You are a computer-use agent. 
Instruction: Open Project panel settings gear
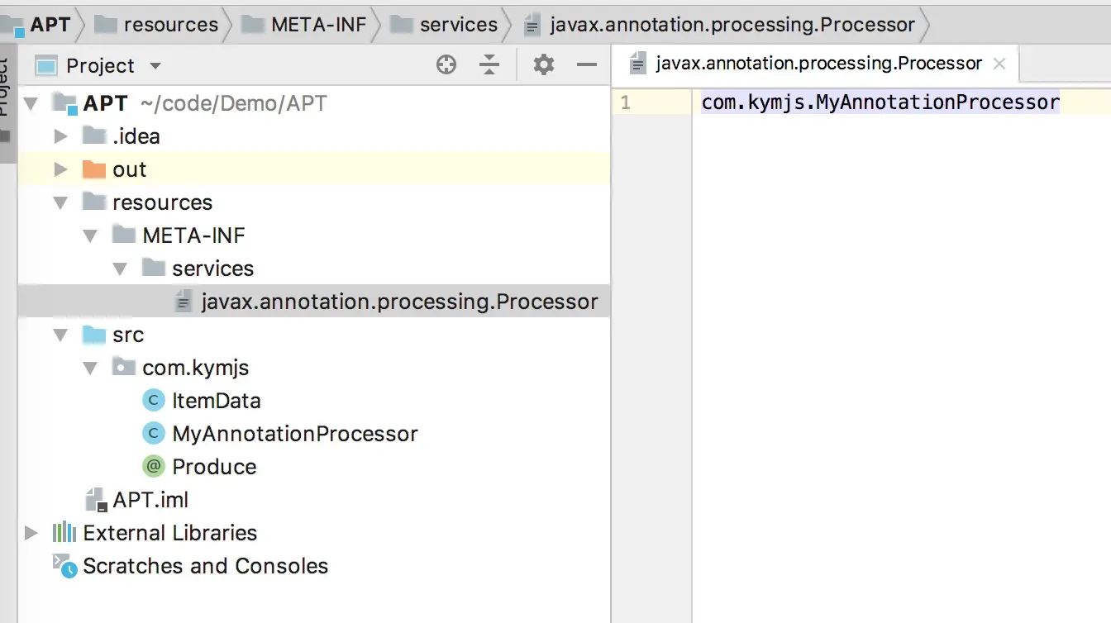(543, 65)
